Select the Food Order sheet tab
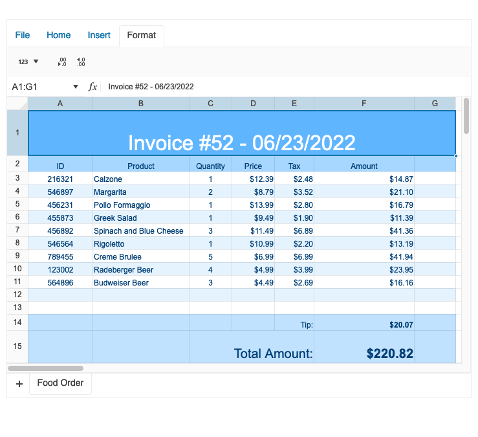Viewport: 478px width, 437px height. [x=60, y=383]
